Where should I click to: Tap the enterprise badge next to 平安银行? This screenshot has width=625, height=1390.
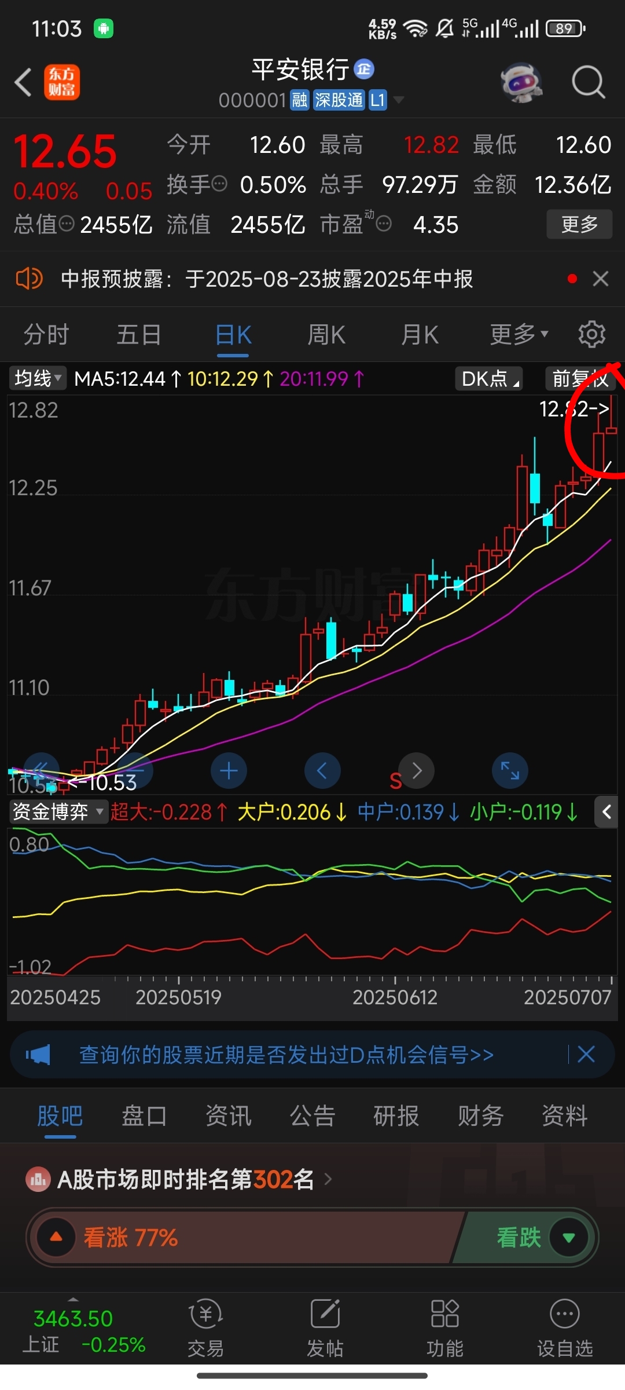click(x=364, y=69)
